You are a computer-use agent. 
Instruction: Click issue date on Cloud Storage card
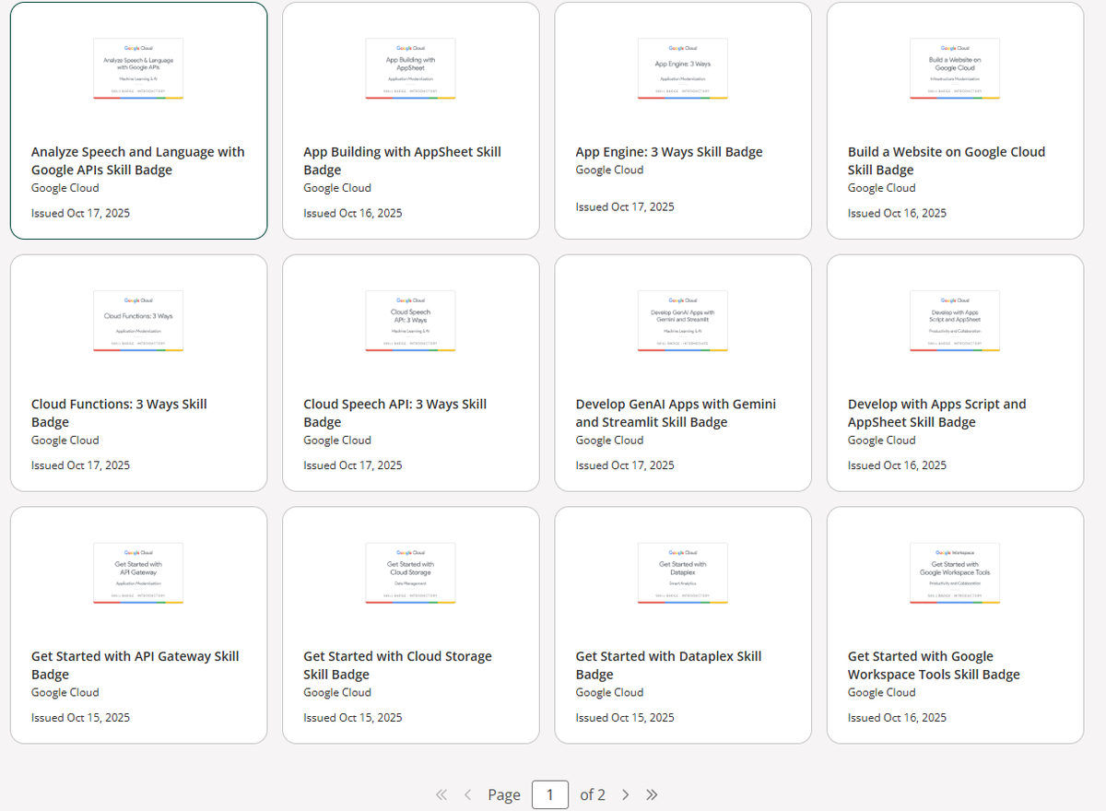coord(353,718)
